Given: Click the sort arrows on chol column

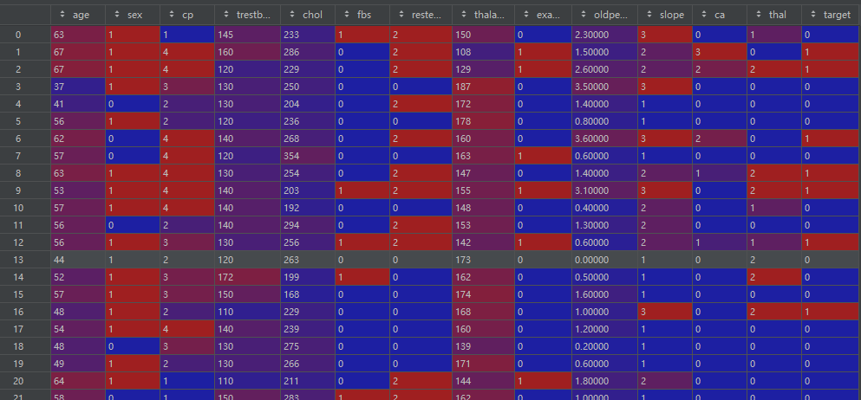Looking at the screenshot, I should 292,15.
